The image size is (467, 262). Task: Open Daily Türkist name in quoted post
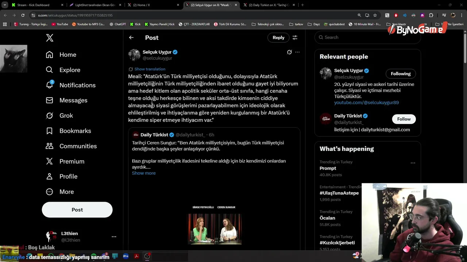tap(154, 135)
